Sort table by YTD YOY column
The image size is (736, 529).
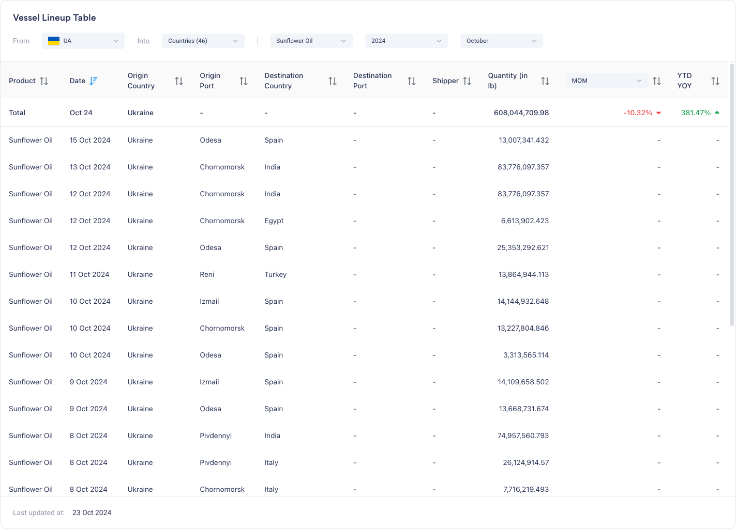point(715,81)
